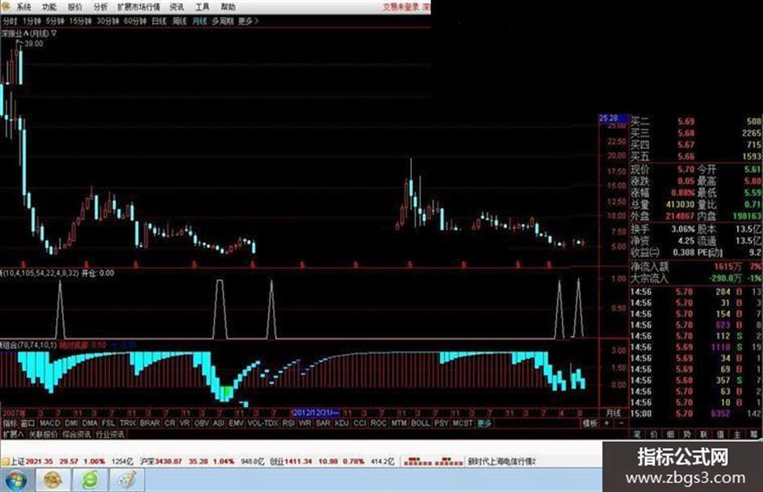Select the KDJ indicator
Image resolution: width=763 pixels, height=492 pixels.
click(x=342, y=423)
